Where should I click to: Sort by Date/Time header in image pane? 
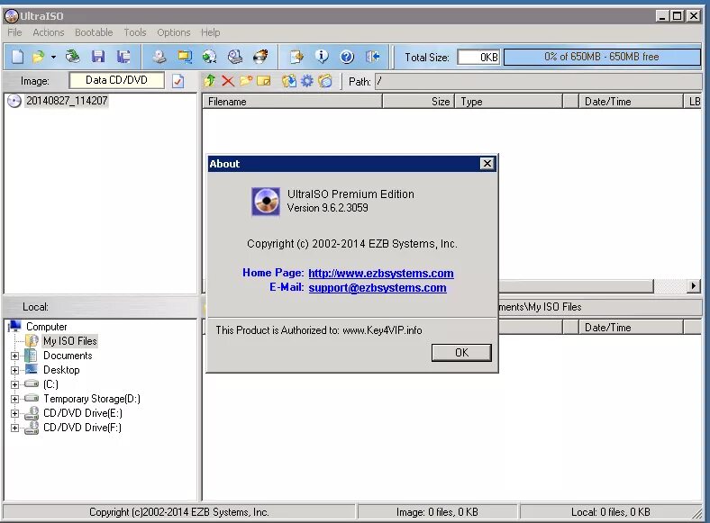631,102
